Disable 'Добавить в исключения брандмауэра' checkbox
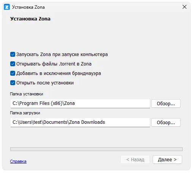The image size is (194, 173). point(13,73)
